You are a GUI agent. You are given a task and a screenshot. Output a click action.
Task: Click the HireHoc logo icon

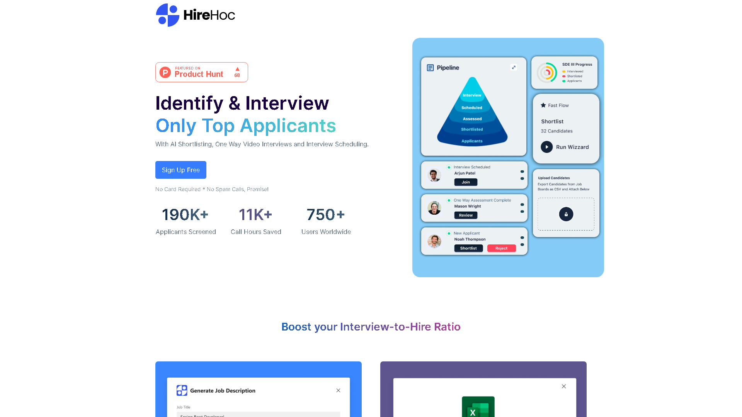click(167, 15)
